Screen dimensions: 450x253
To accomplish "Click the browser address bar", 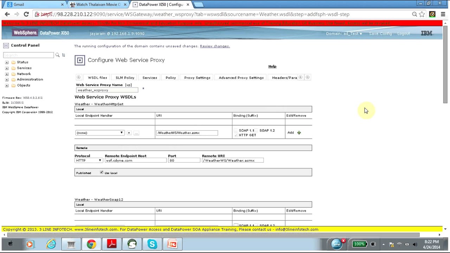I will [x=221, y=14].
